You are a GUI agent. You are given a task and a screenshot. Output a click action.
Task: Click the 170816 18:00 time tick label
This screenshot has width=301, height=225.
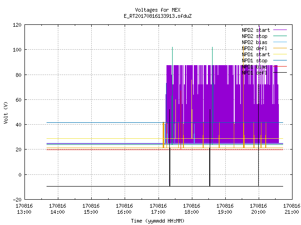point(191,209)
